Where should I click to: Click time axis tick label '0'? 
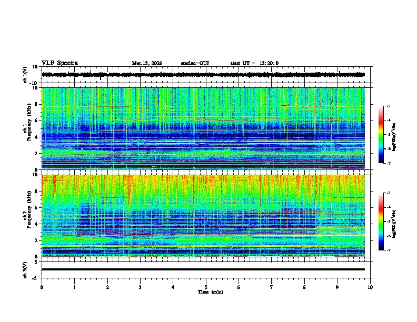point(42,287)
